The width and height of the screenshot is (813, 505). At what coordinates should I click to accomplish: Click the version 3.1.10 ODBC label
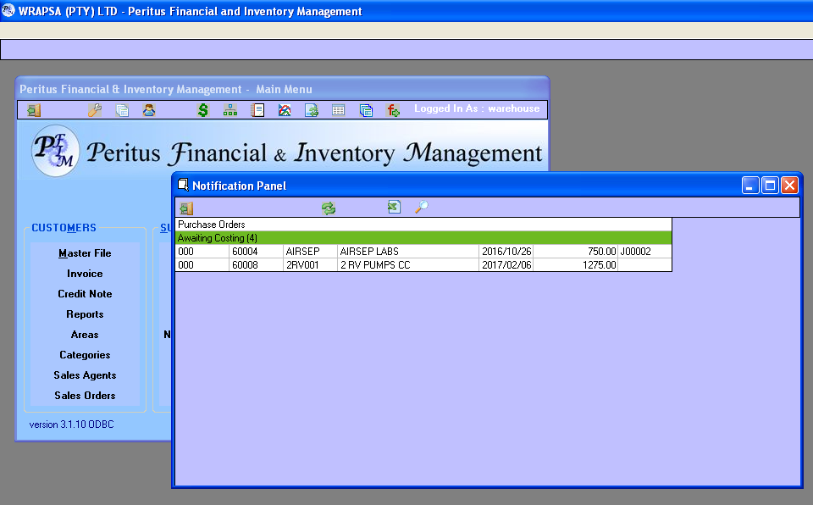point(71,424)
